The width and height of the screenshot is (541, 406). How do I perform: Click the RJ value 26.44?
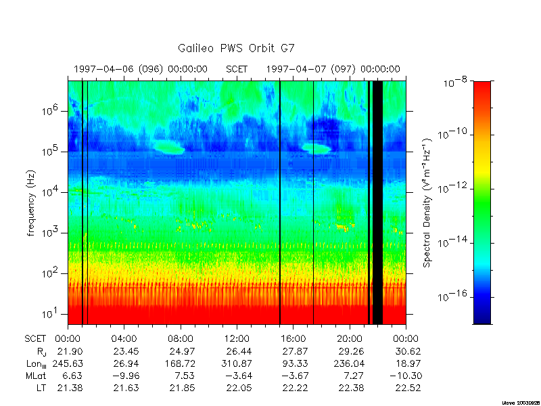click(239, 351)
